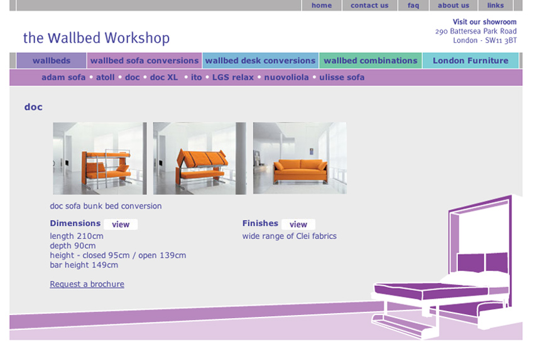Viewport: 534px width, 352px height.
Task: Select the wallbeds tab
Action: (52, 60)
